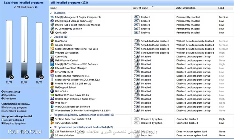
Task: Click the Wondershare Dr.Fone icon
Action: point(52,110)
